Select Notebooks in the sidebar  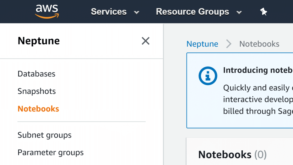(x=38, y=109)
